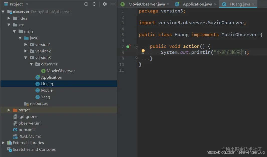This screenshot has width=267, height=157.
Task: Click the Scratches and Consoles icon
Action: 10,150
